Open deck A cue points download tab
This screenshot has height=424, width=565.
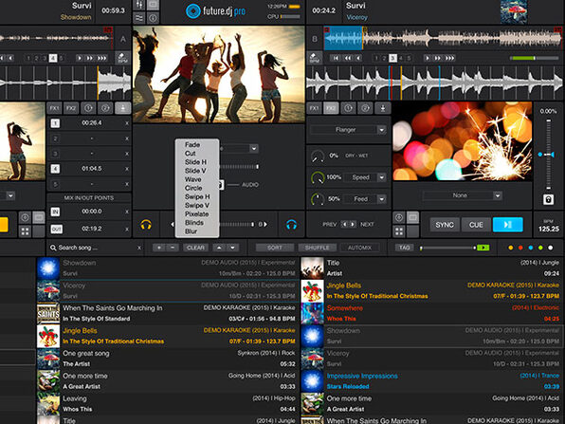(x=123, y=108)
